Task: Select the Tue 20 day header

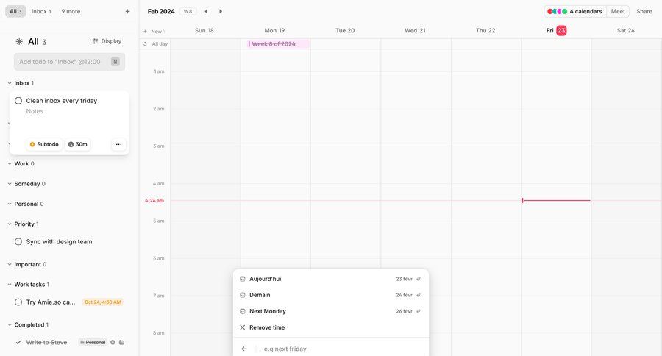Action: (x=345, y=30)
